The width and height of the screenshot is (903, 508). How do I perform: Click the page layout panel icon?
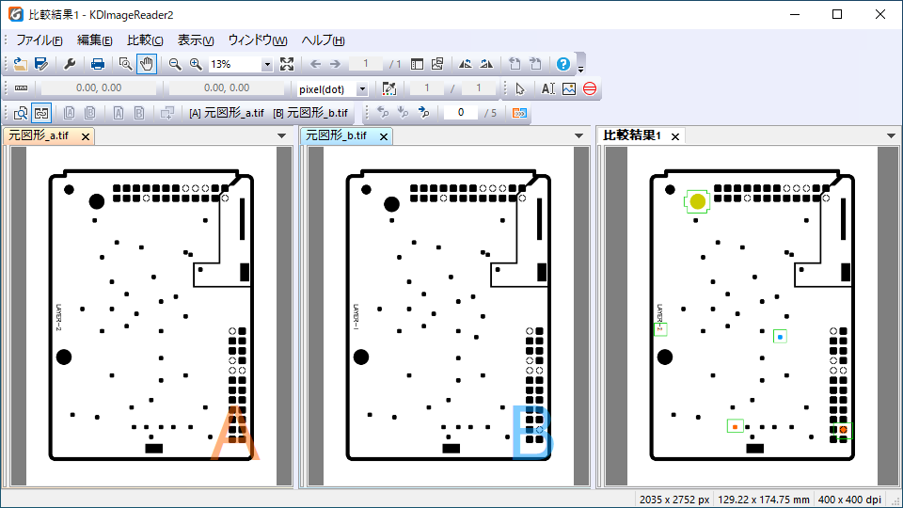417,64
